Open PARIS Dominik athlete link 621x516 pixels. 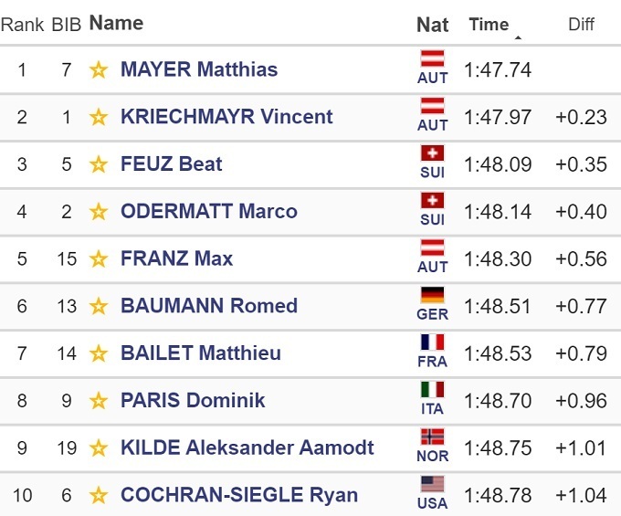click(x=193, y=401)
